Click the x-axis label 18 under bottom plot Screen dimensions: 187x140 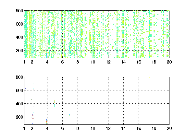point(154,128)
